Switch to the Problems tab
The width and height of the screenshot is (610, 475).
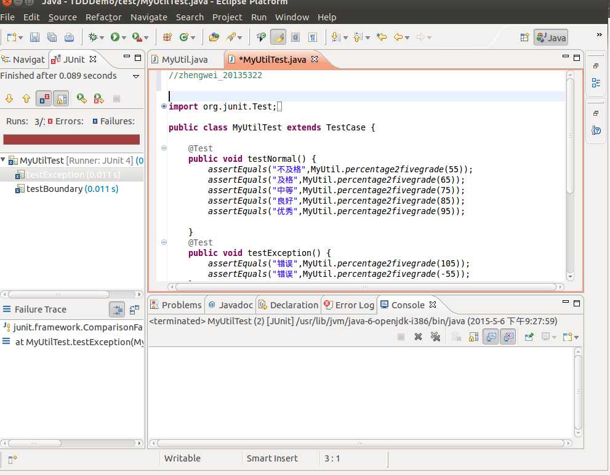click(x=176, y=305)
